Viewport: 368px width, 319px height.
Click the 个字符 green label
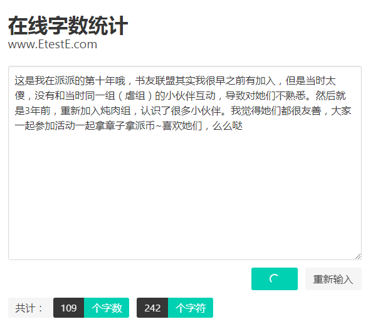[x=191, y=308]
